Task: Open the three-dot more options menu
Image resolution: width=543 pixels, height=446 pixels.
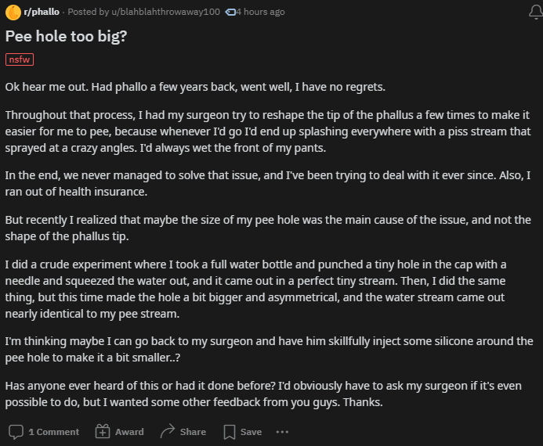Action: (x=282, y=432)
